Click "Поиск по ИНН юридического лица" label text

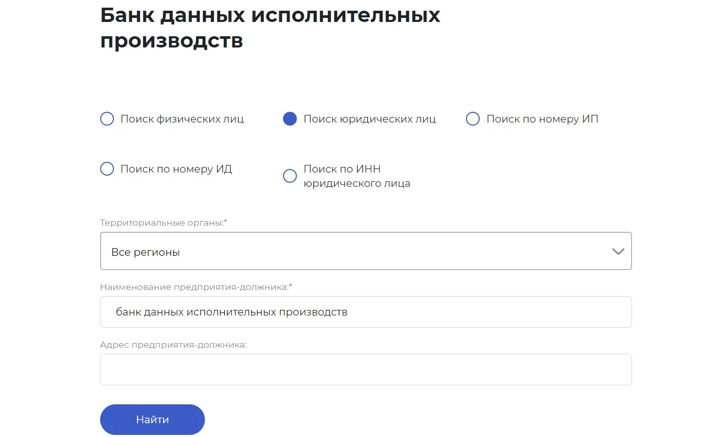[357, 176]
